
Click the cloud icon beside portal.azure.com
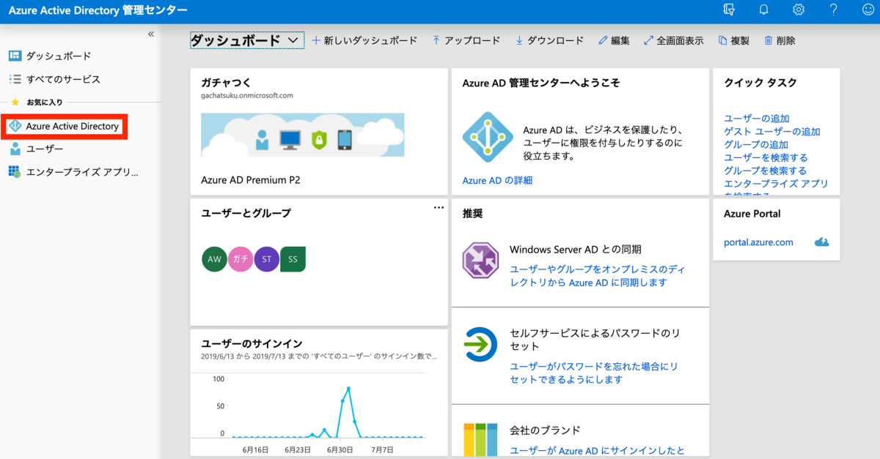(x=822, y=242)
